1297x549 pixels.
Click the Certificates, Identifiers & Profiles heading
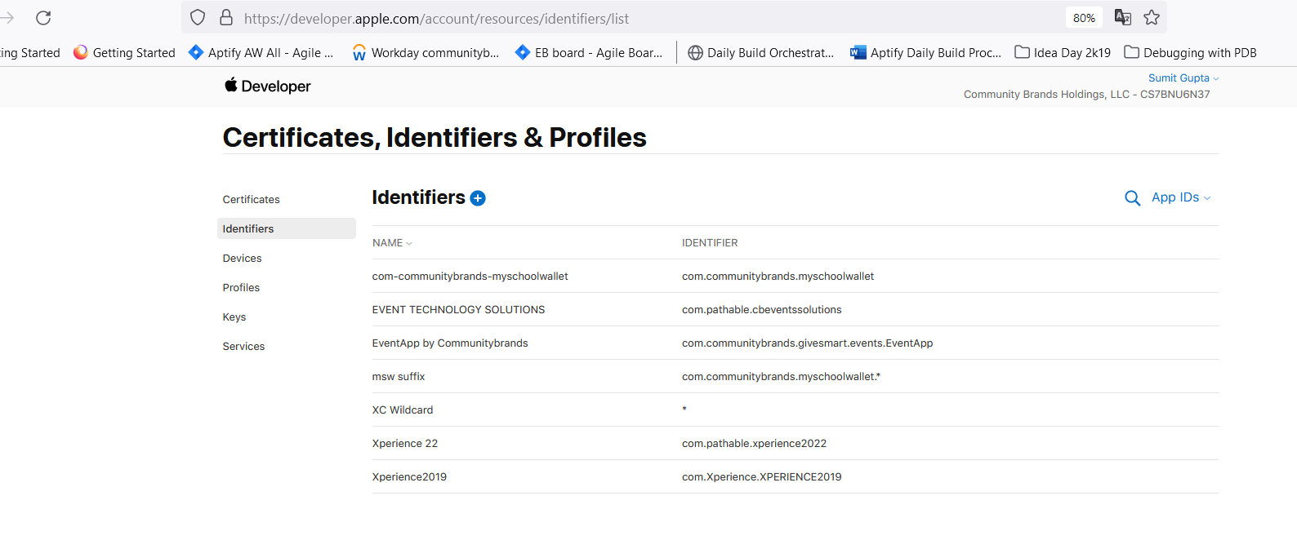(435, 137)
